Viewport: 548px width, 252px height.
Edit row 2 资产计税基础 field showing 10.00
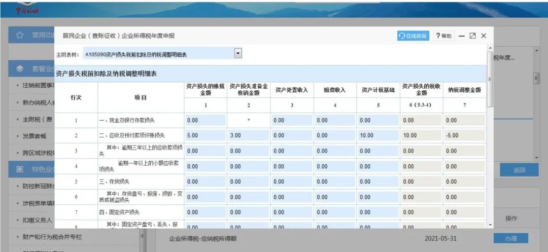378,135
